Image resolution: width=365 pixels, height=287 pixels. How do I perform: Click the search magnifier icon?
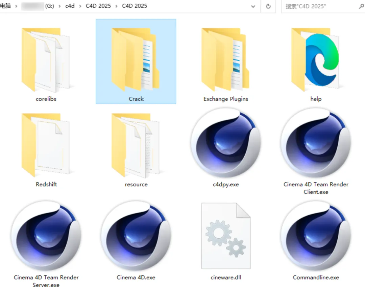361,6
